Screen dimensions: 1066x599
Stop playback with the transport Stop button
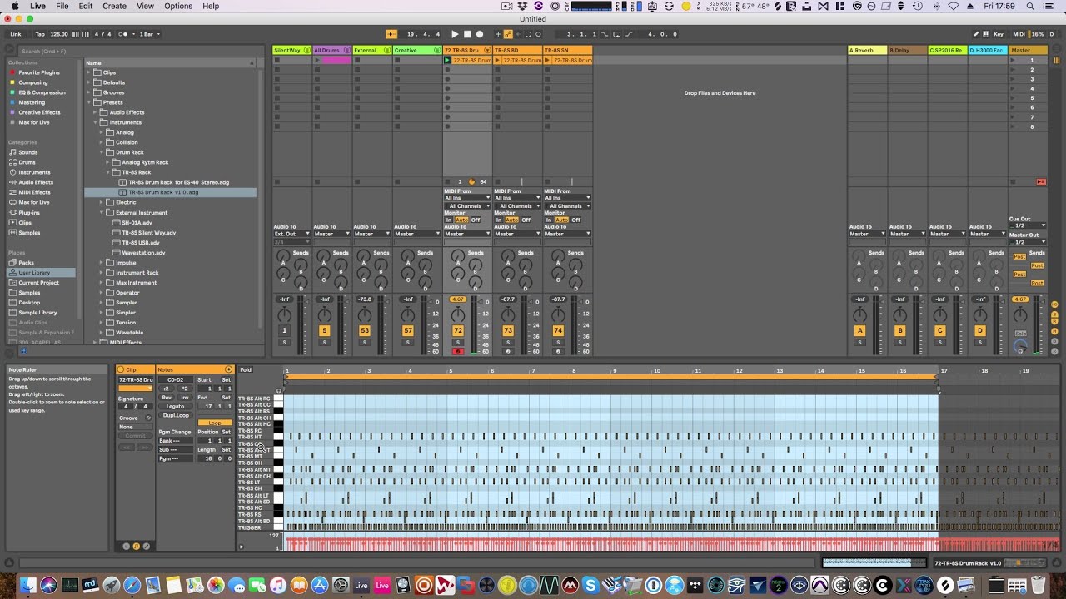click(x=467, y=34)
